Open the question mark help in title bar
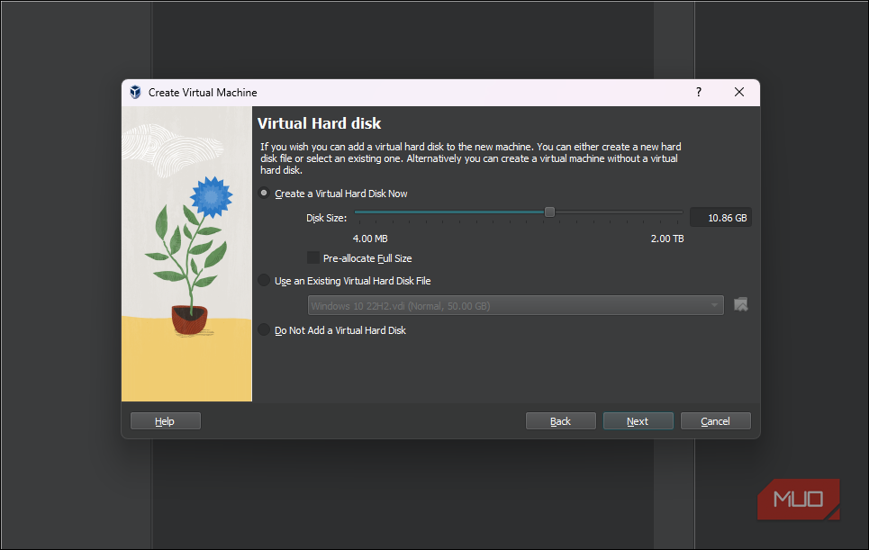869x550 pixels. click(698, 92)
